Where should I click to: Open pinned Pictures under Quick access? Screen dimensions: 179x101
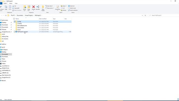point(4,29)
